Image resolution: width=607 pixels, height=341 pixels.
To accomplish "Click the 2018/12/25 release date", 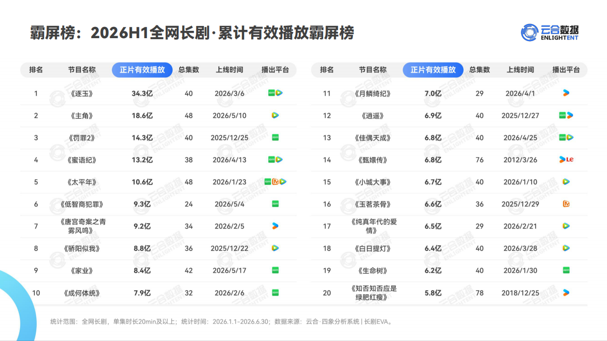I will click(520, 293).
